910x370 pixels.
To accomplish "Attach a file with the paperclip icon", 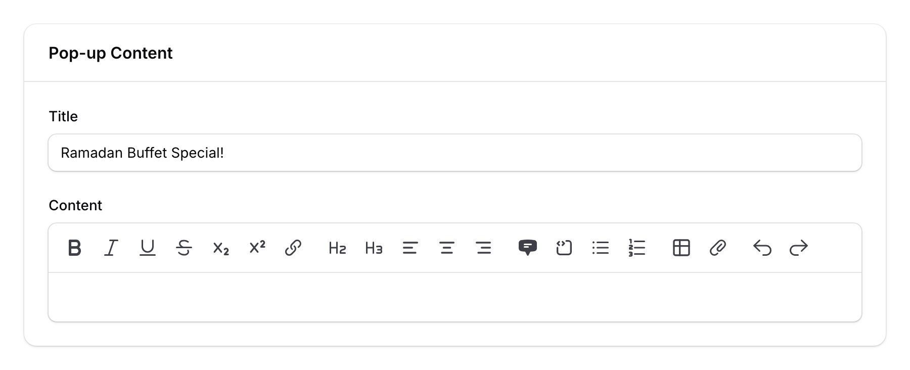I will pyautogui.click(x=718, y=248).
